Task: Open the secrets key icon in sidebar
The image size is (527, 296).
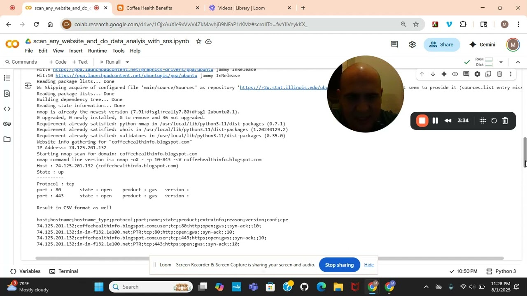Action: coord(7,124)
